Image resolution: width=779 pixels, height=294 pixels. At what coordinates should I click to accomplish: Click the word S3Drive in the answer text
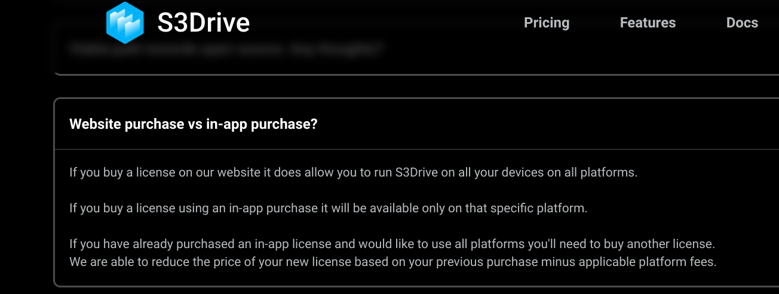[x=418, y=173]
